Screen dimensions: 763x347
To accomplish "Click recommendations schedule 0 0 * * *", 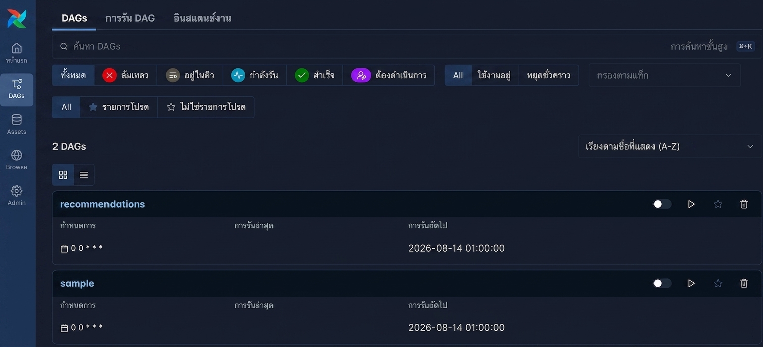I will coord(87,248).
